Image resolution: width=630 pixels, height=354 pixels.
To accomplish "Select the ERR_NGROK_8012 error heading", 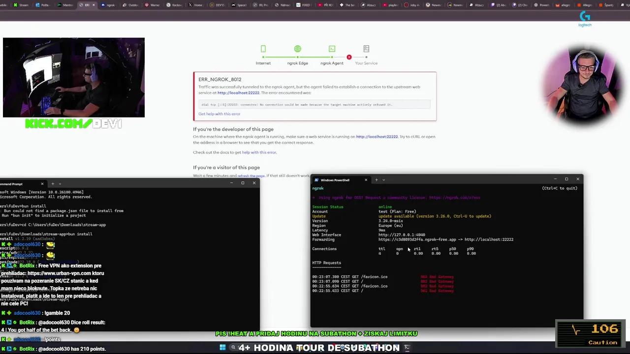I will [220, 79].
